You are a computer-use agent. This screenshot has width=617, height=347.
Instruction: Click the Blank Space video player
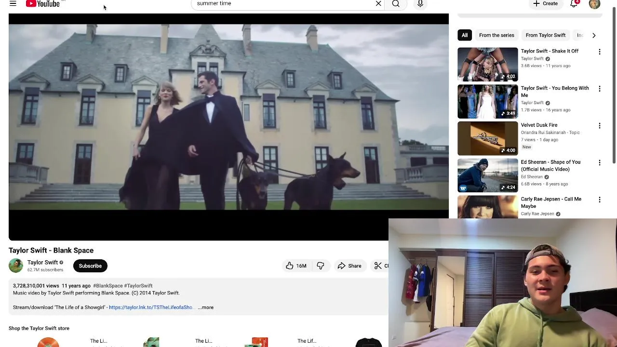(x=228, y=127)
